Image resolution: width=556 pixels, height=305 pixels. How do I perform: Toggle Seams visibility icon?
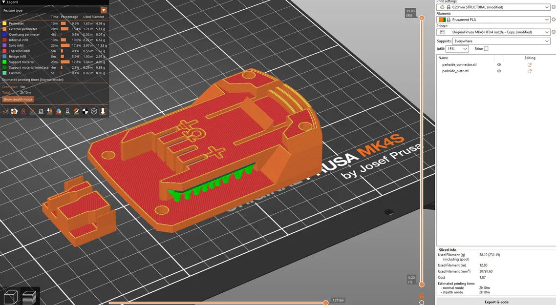41,111
